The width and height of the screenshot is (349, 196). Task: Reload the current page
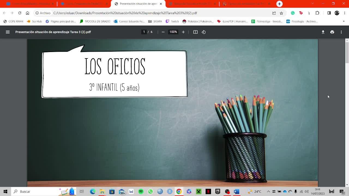pyautogui.click(x=20, y=13)
